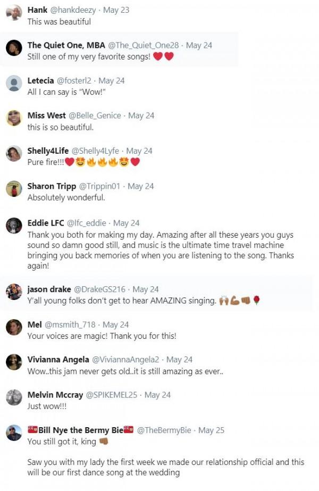The image size is (319, 491).
Task: Open Vivianna Angela's avatar
Action: click(x=14, y=362)
